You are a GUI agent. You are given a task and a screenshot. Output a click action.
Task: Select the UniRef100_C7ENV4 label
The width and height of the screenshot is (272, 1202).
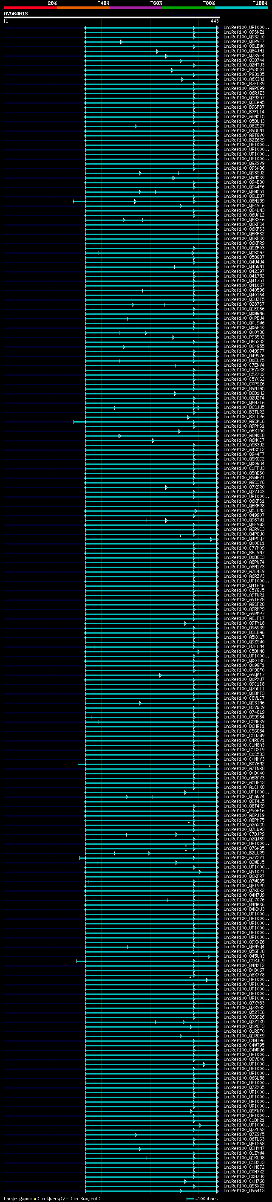(244, 365)
